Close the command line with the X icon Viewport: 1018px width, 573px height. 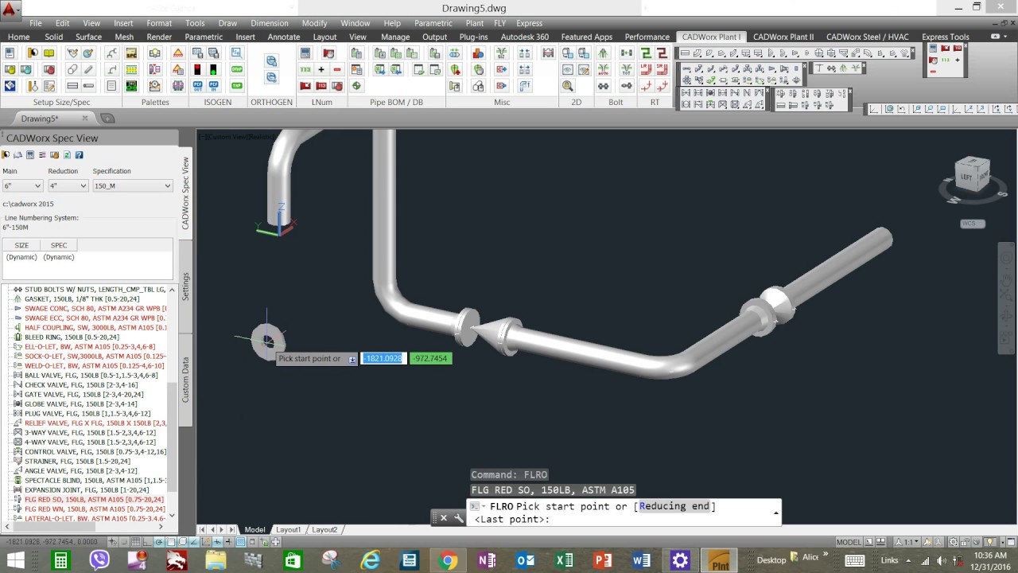pos(444,518)
